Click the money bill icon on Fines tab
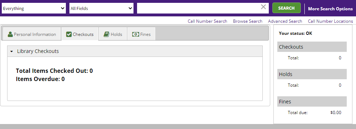The height and width of the screenshot is (129, 356). (136, 34)
